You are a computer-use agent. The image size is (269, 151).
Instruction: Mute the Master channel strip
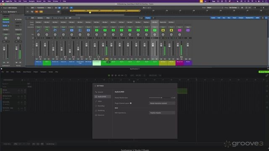pos(186,59)
